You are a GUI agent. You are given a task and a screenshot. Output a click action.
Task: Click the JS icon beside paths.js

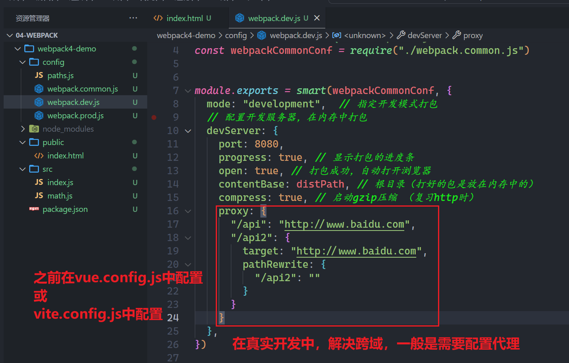click(x=39, y=75)
